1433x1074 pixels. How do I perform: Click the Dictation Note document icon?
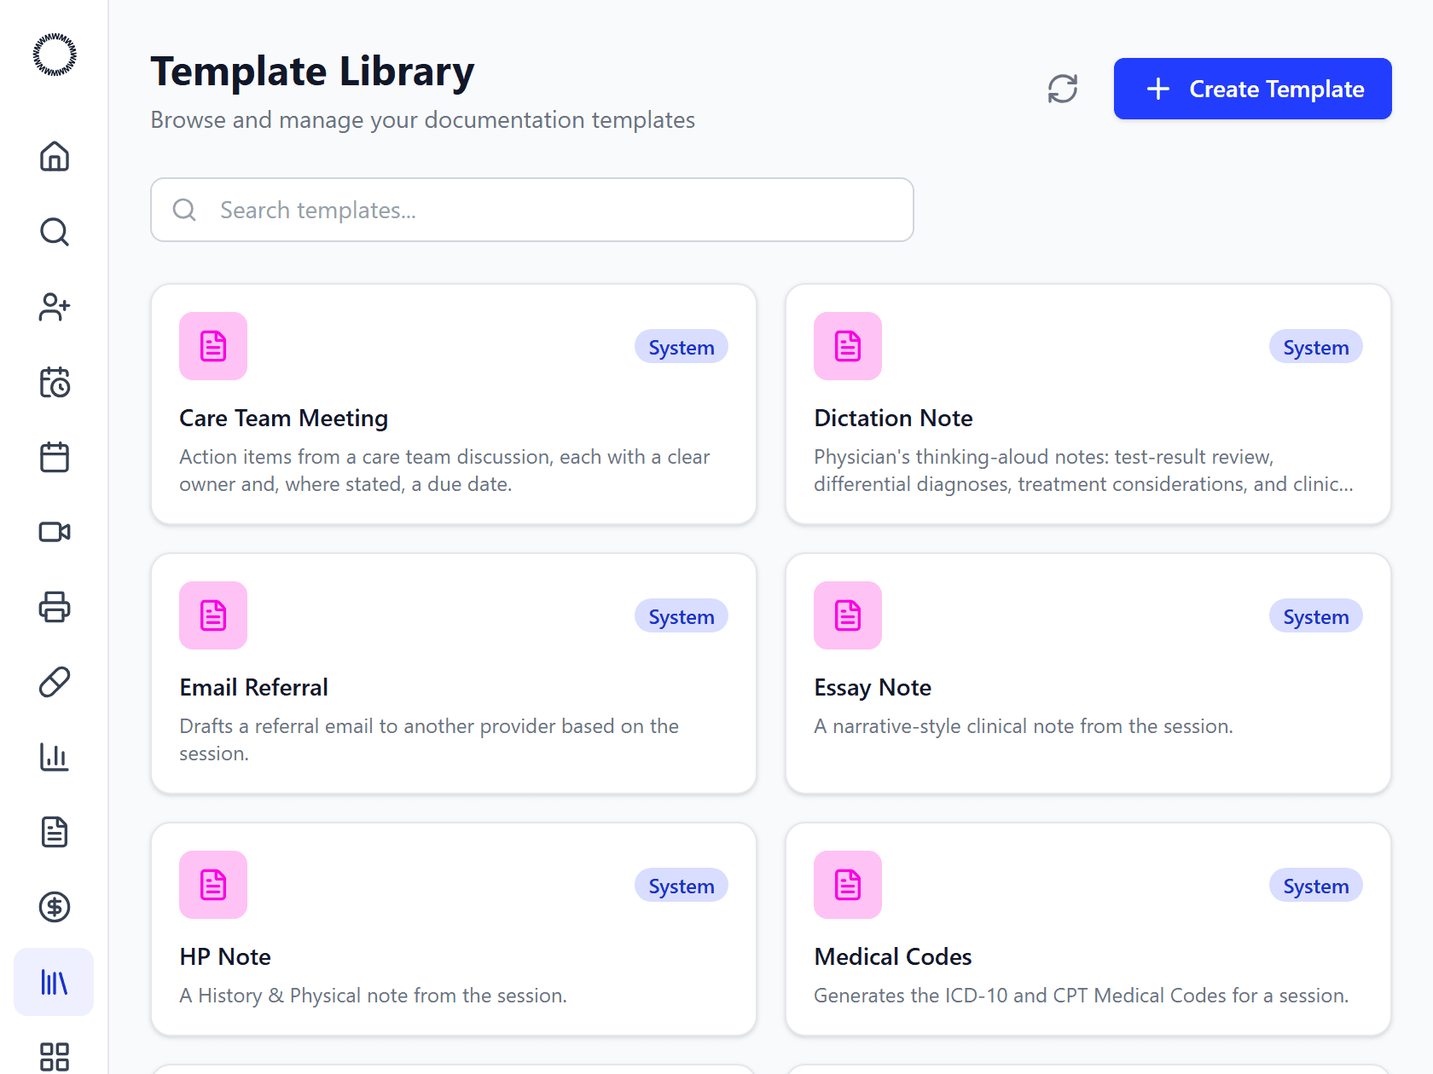[x=848, y=346]
